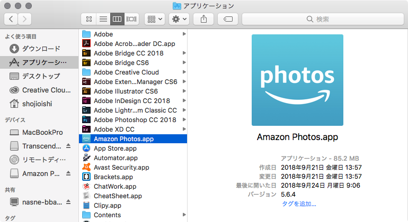
Task: Click the Contents folder icon
Action: (86, 215)
